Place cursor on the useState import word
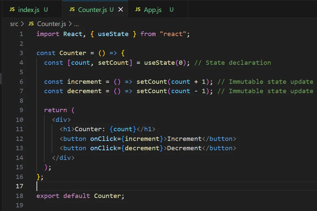 (113, 34)
